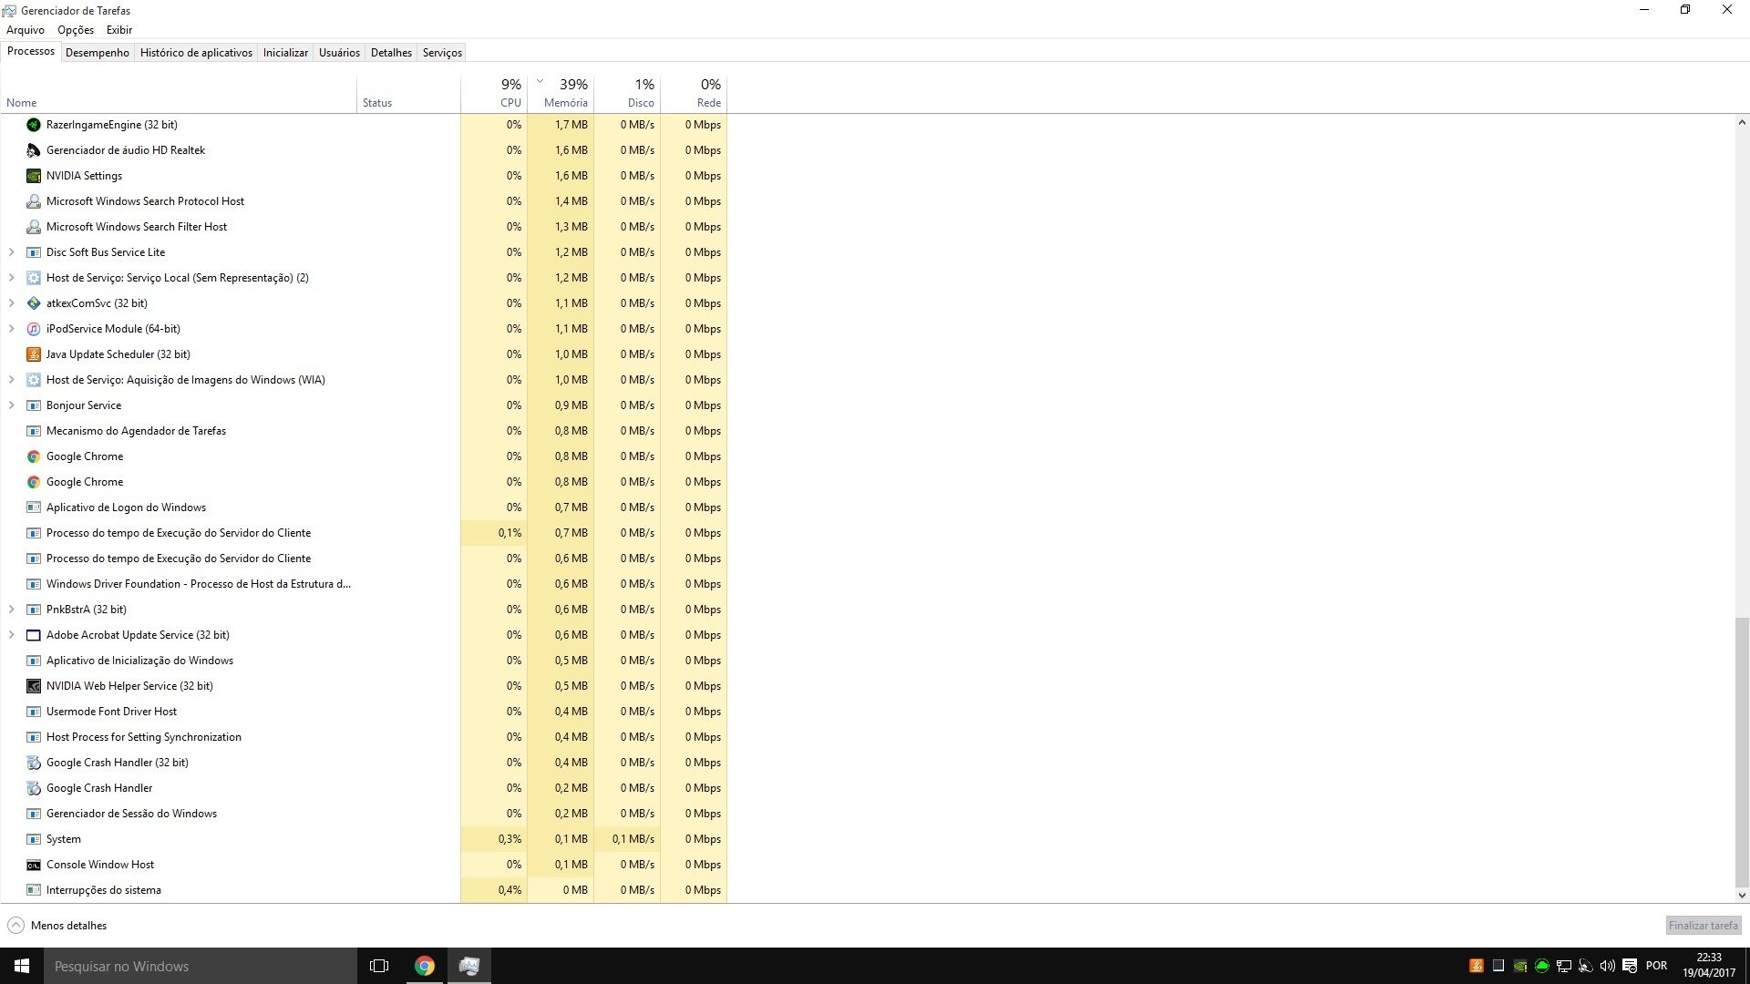The width and height of the screenshot is (1750, 984).
Task: Sort by the Disco column header
Action: point(627,93)
